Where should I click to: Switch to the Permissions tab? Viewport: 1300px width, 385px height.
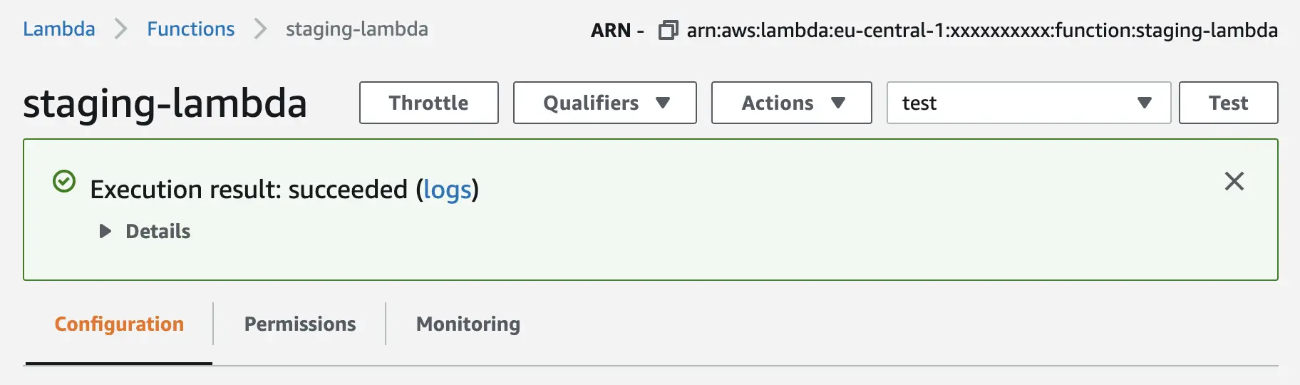click(299, 324)
